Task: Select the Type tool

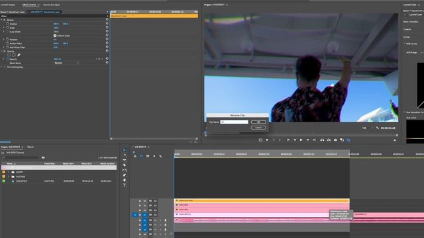Action: coord(125,185)
